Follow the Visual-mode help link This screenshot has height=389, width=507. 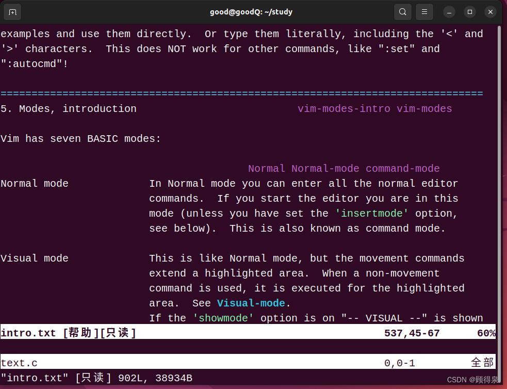[x=251, y=303]
